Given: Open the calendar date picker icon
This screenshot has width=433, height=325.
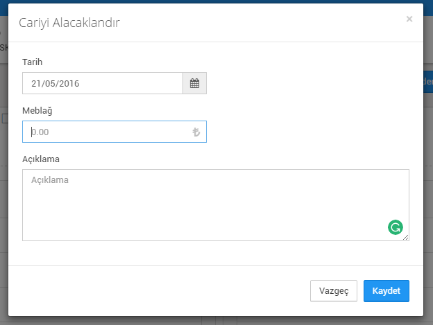Looking at the screenshot, I should (x=194, y=83).
